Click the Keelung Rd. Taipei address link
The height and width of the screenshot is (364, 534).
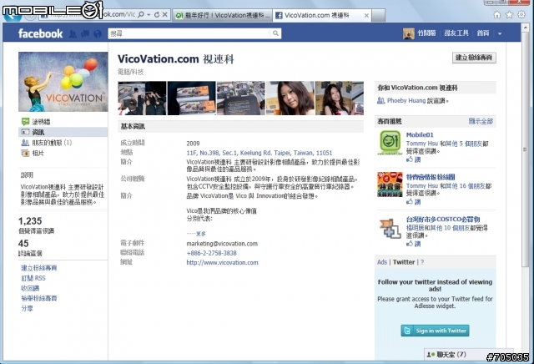click(x=259, y=153)
